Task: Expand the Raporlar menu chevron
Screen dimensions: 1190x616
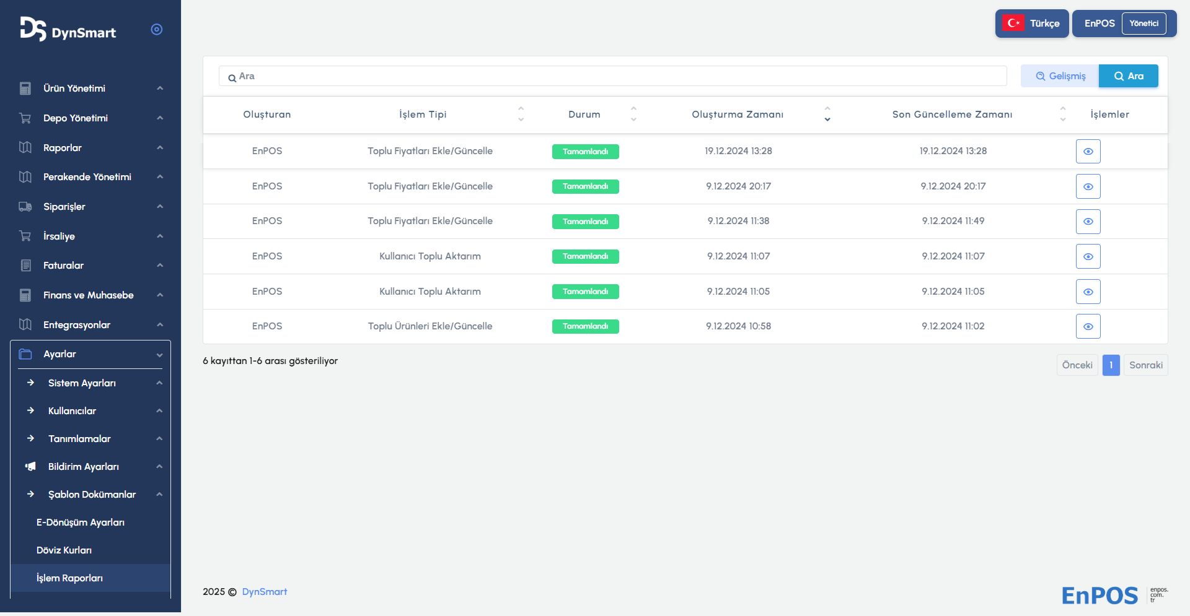Action: coord(160,148)
